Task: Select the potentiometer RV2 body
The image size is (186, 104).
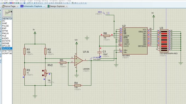Action: (45, 73)
